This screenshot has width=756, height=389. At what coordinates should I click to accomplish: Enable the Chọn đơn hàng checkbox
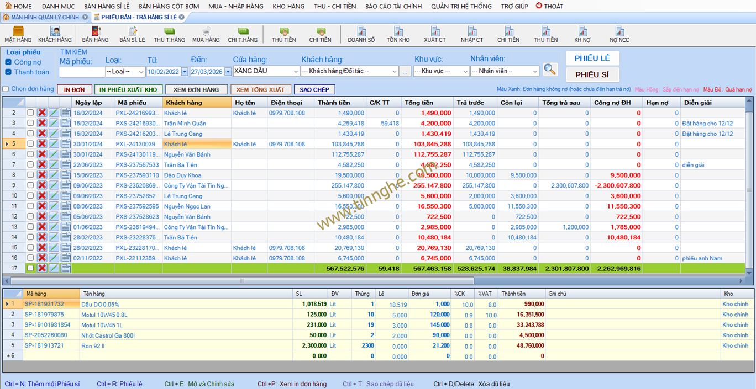6,89
